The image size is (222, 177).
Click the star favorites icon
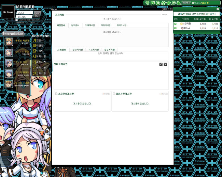coord(168,3)
